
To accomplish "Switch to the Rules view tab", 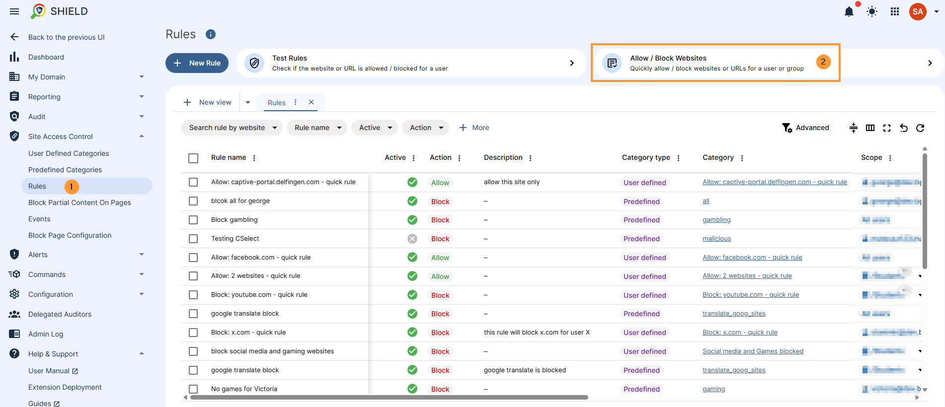I will [277, 103].
